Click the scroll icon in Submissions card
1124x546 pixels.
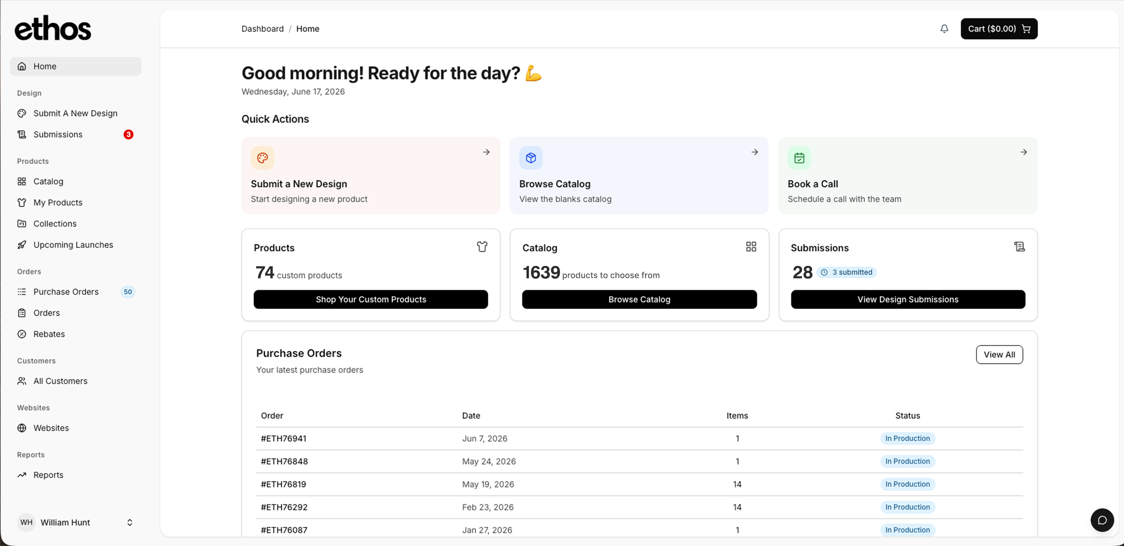[x=1019, y=247]
